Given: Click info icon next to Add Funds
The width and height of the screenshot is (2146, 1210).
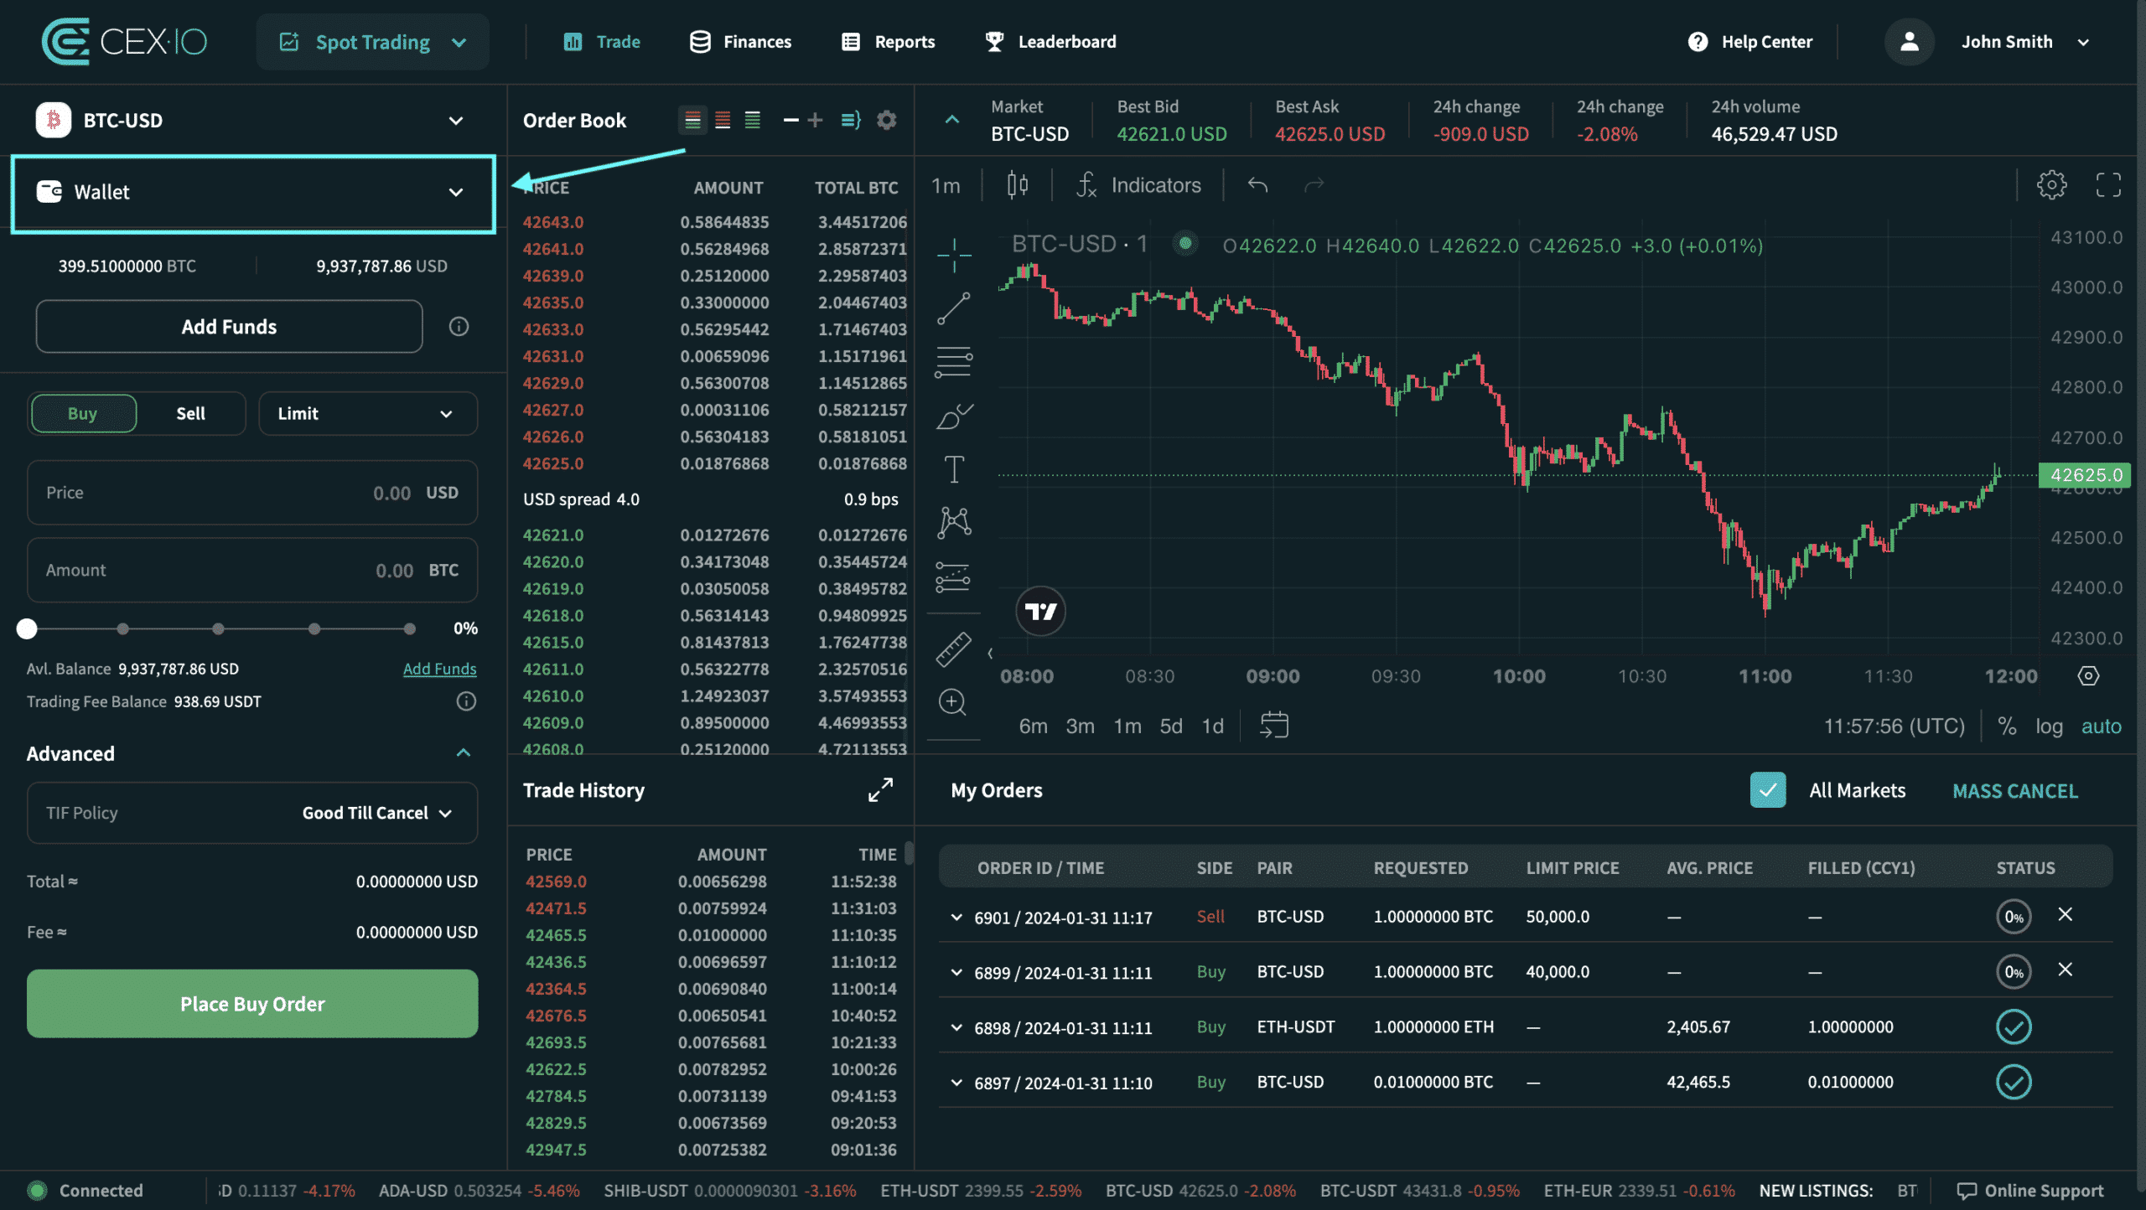Looking at the screenshot, I should coord(459,326).
